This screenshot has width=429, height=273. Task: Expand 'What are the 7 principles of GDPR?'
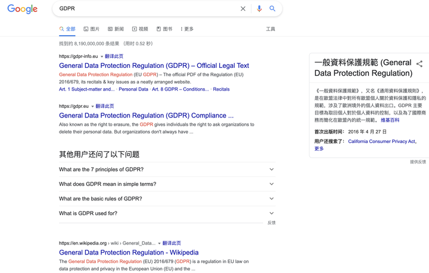(167, 169)
